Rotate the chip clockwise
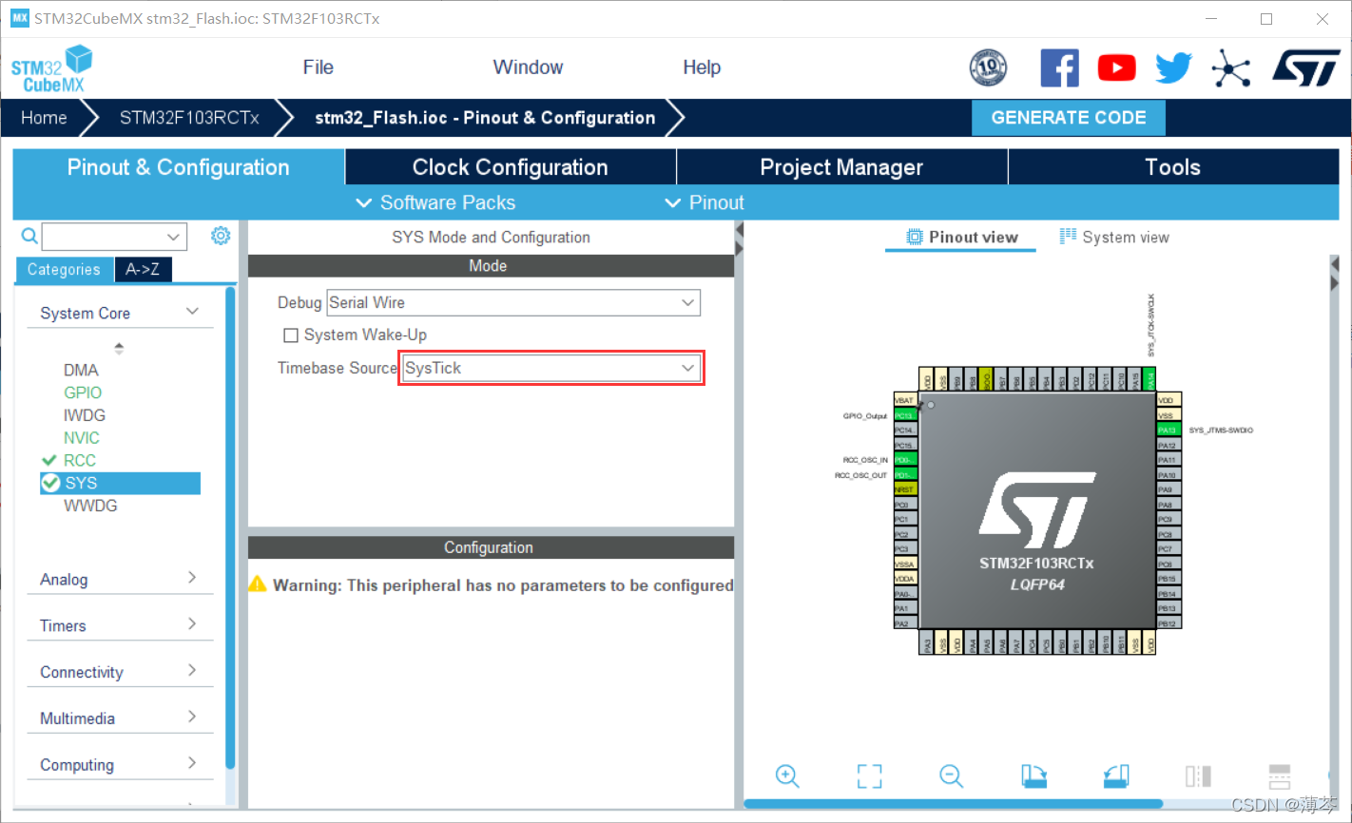This screenshot has height=823, width=1352. (1033, 775)
